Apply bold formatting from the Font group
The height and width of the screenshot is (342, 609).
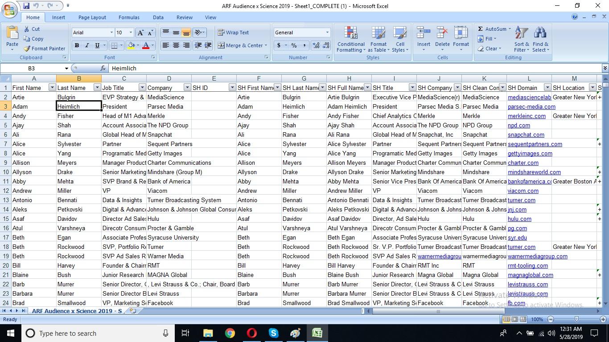point(76,45)
